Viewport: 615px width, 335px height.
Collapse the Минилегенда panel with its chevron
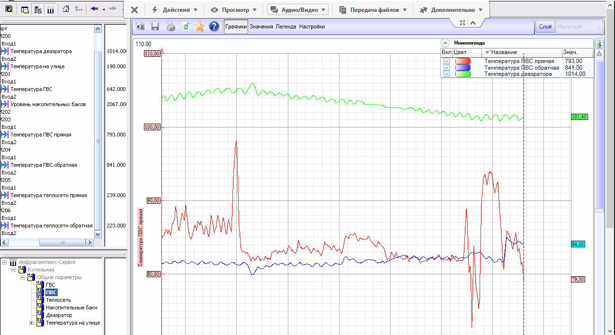click(445, 43)
